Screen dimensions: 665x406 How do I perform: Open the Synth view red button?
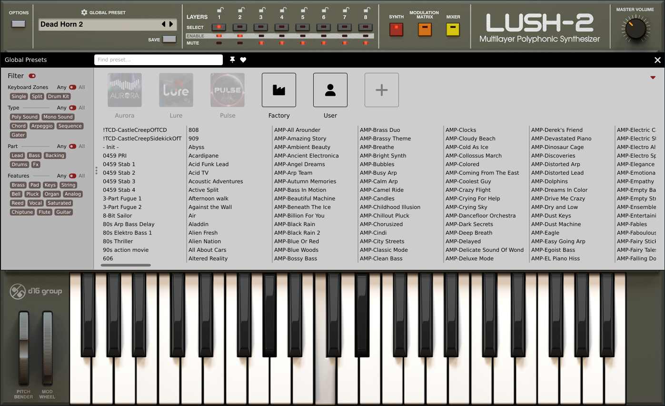click(396, 30)
